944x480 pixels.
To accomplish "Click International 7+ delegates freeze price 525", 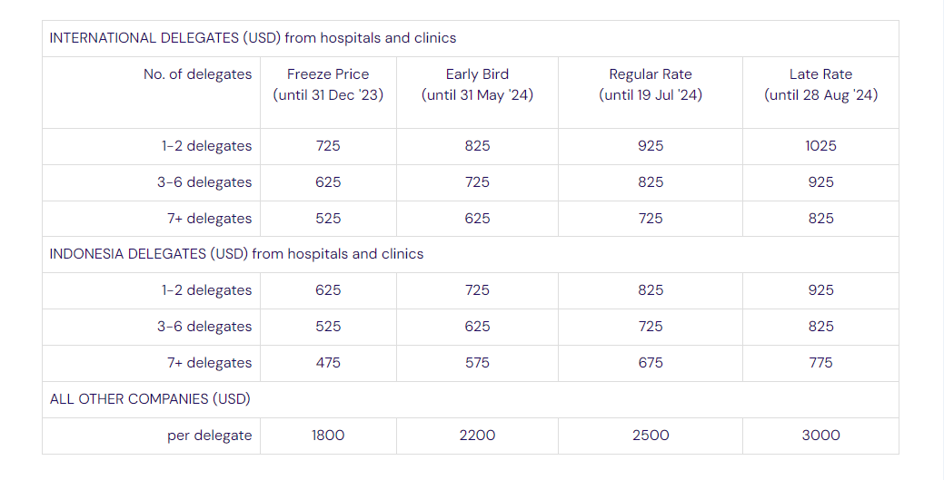I will 328,219.
